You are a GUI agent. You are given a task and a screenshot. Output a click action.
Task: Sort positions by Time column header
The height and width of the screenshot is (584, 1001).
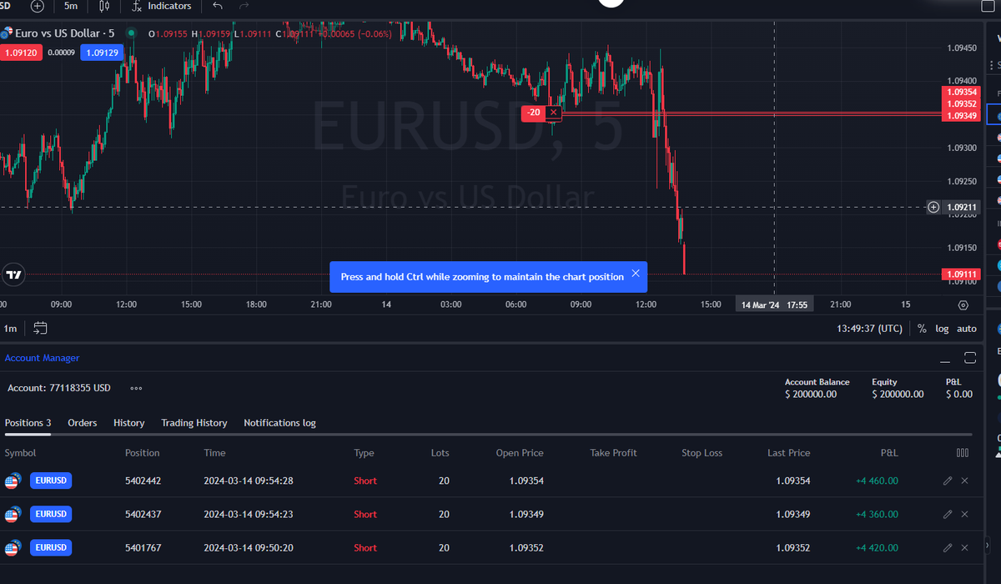[214, 453]
